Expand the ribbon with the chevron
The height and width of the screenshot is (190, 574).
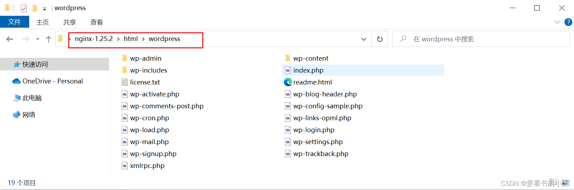click(557, 22)
